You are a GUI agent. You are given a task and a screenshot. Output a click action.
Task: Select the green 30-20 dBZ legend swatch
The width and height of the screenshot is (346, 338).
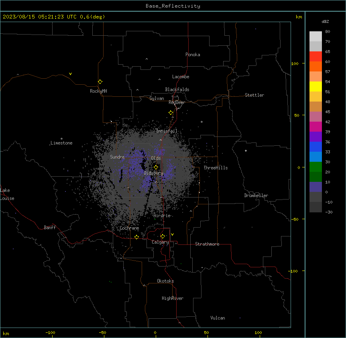point(315,167)
